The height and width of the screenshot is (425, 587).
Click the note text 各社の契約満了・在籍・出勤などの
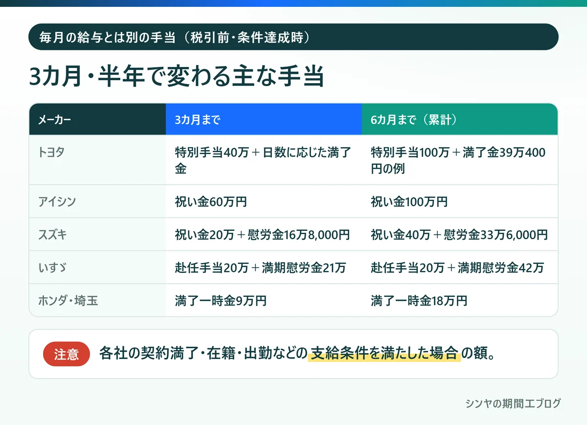pos(203,353)
